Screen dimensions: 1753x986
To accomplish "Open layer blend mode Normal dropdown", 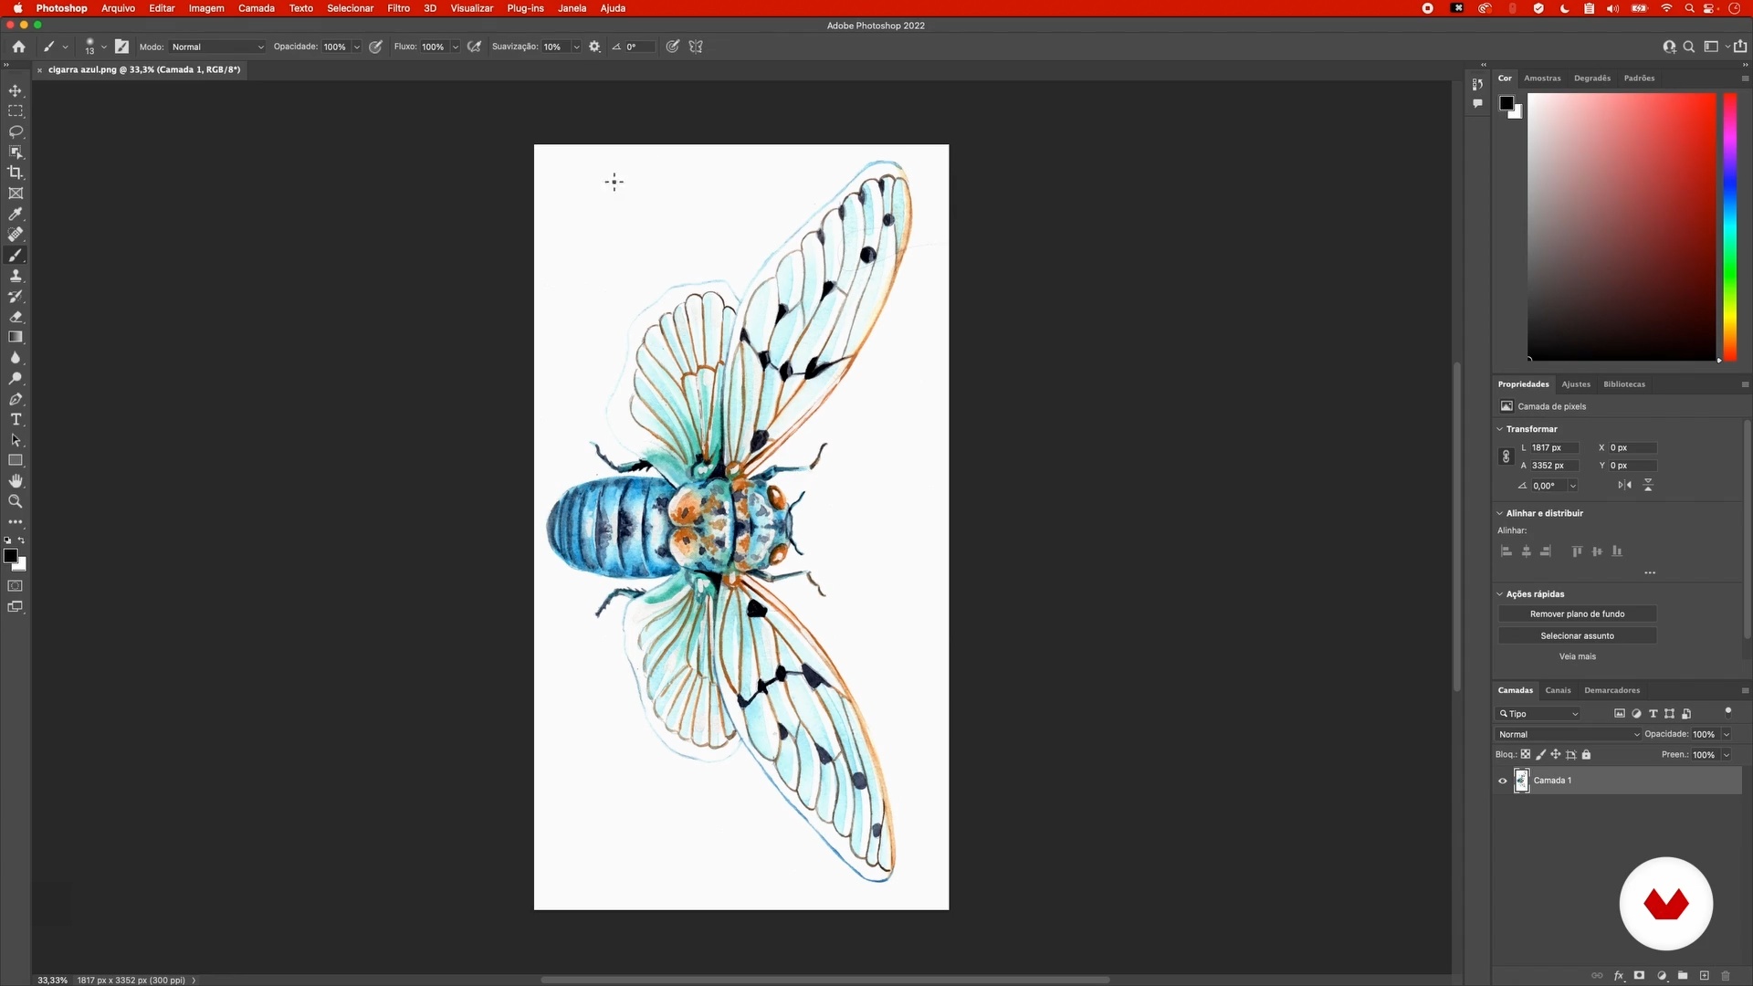I will pyautogui.click(x=1569, y=734).
